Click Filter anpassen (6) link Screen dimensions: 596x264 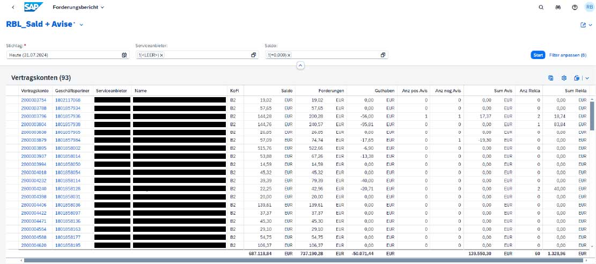click(568, 55)
